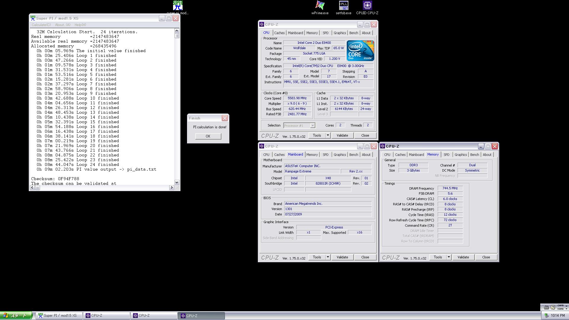The image size is (569, 320).
Task: Open the About menu in Super PI
Action: (63, 25)
